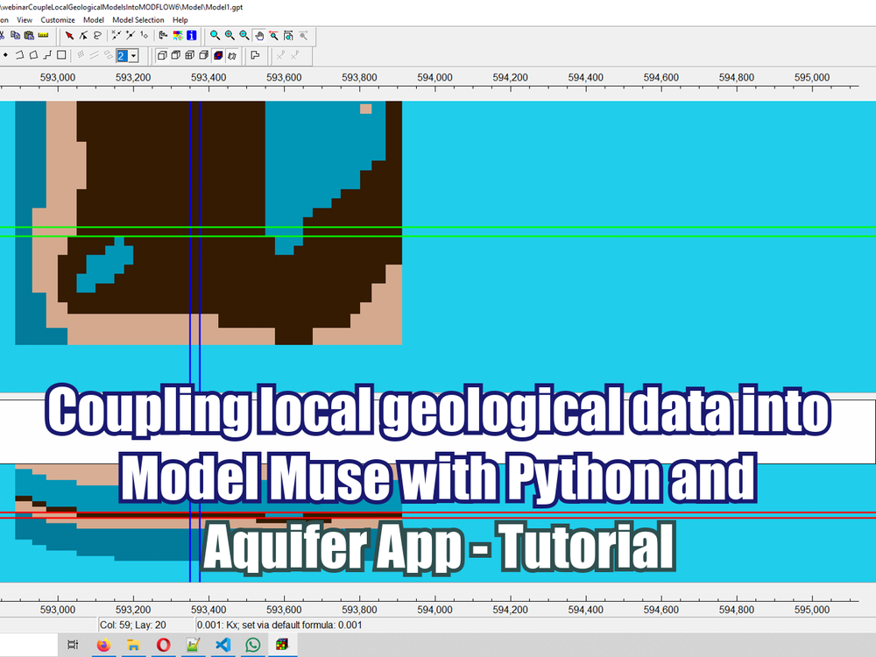Select the Create Point Object tool
876x657 pixels.
pyautogui.click(x=6, y=54)
